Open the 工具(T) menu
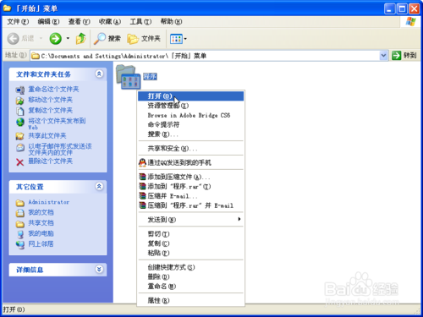This screenshot has width=423, height=317. point(140,21)
